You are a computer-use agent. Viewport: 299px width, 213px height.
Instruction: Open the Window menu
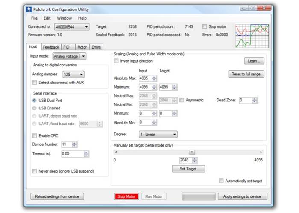64,18
